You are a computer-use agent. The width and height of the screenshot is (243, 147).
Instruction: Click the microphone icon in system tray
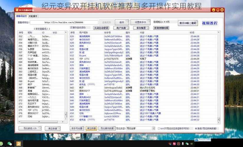(x=183, y=144)
